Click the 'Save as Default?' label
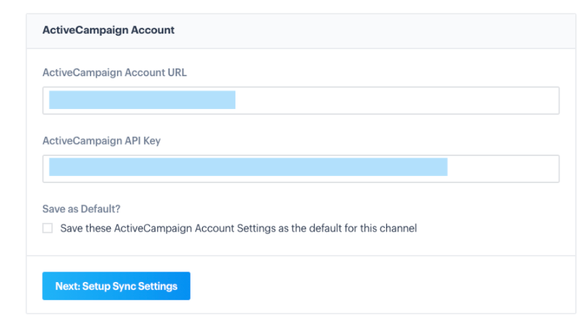The image size is (588, 332). (81, 209)
